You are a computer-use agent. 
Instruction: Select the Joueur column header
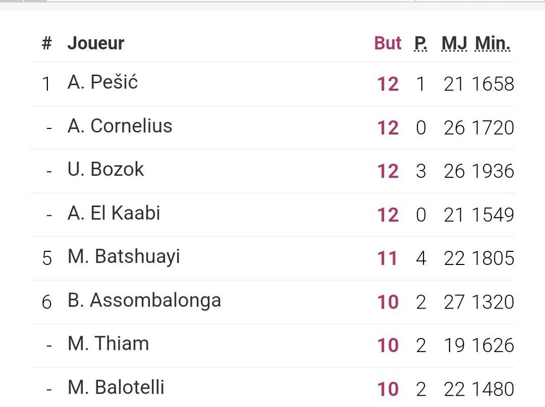[95, 44]
